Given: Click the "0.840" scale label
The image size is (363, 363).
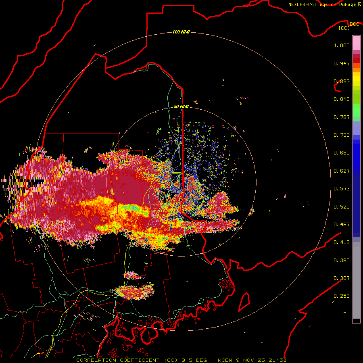Looking at the screenshot, I should point(342,99).
